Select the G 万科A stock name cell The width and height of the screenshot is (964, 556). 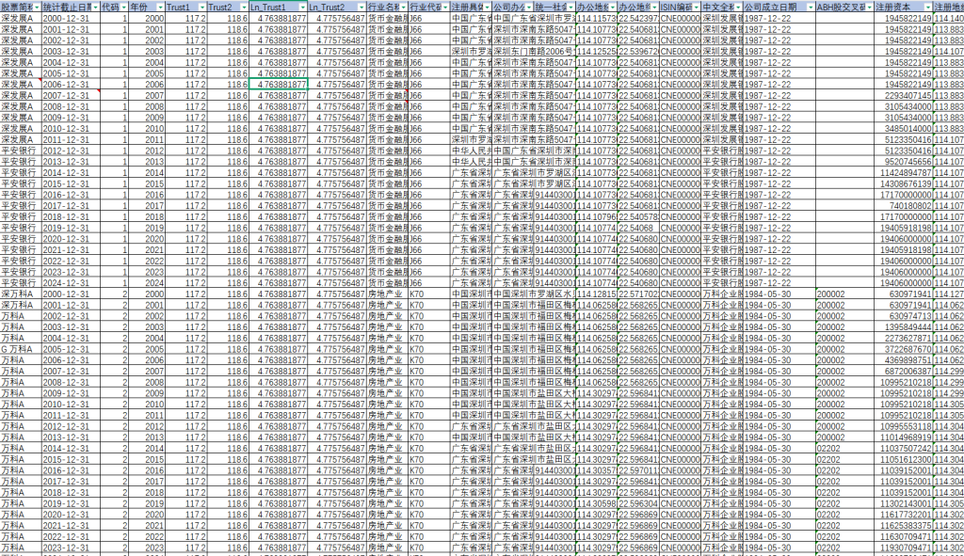[x=19, y=347]
